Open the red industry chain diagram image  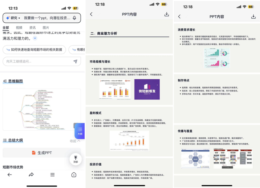click(x=233, y=159)
